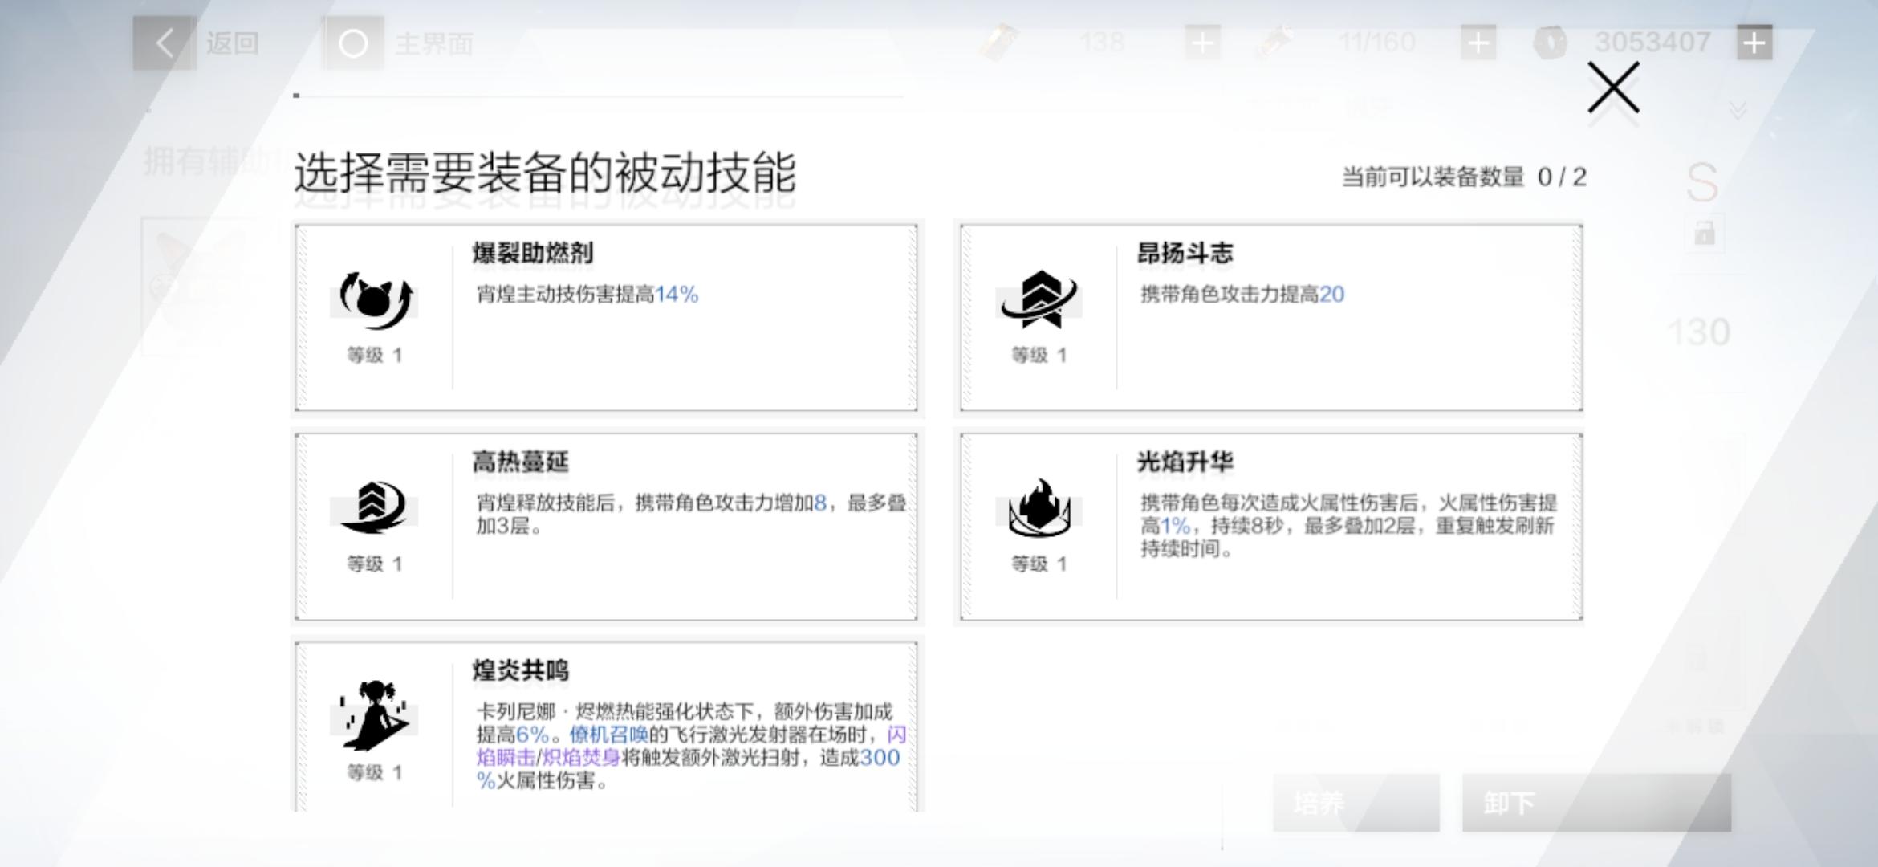This screenshot has height=867, width=1878.
Task: Click the 等级 1 label under 昂扬斗志 icon
Action: pos(1039,355)
